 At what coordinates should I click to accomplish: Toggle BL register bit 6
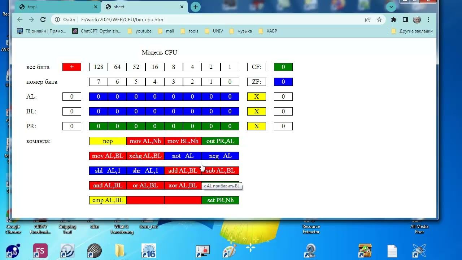(117, 112)
